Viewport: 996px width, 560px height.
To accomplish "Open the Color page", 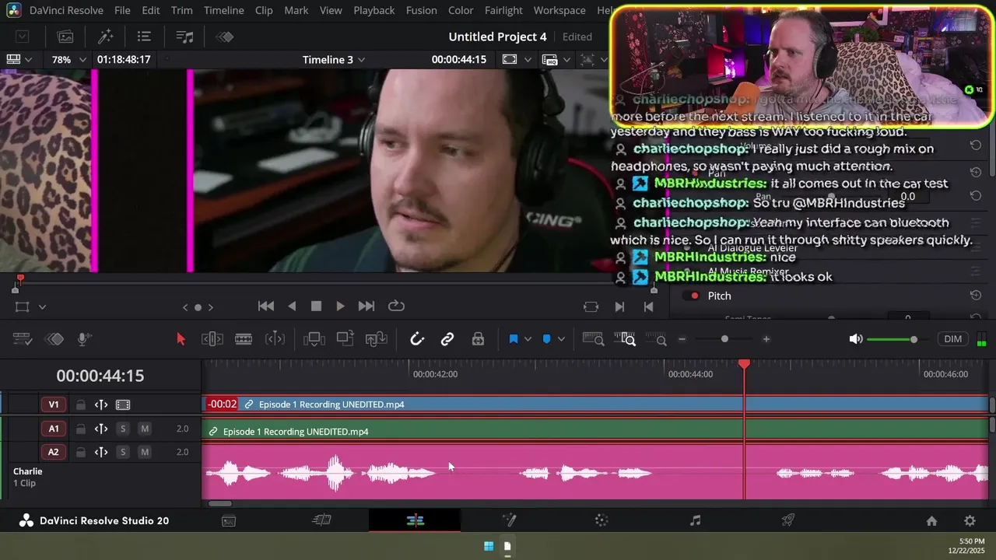I will pyautogui.click(x=601, y=521).
